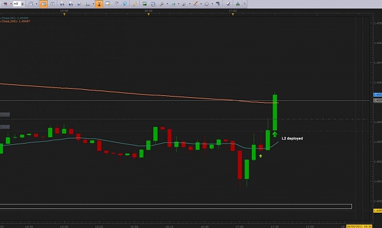Click the blue globe icon
Screen dimensions: 382x228
pos(125,4)
